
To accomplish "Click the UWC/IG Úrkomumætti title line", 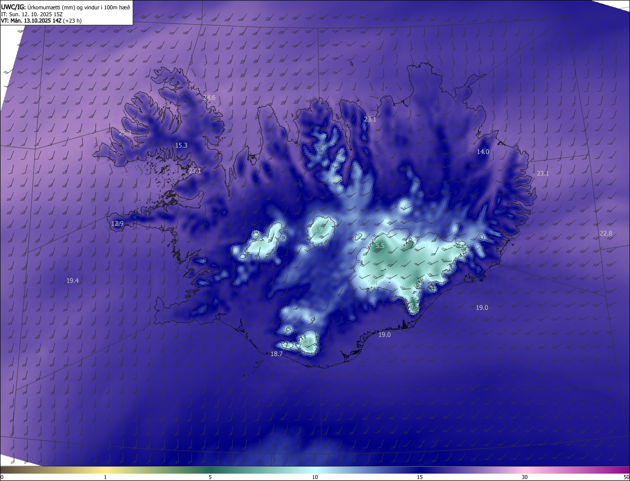I will point(65,7).
